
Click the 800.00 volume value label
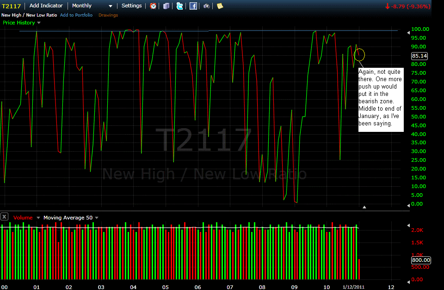421,260
